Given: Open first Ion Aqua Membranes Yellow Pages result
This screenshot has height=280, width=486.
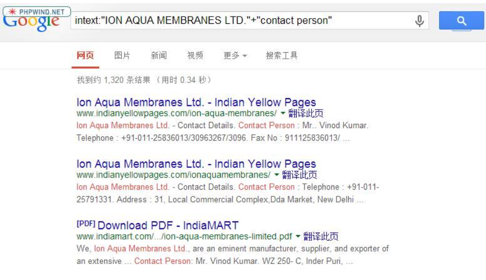Looking at the screenshot, I should click(x=196, y=102).
